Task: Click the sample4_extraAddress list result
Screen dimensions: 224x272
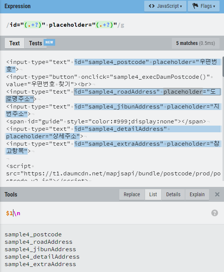Action: tap(40, 264)
